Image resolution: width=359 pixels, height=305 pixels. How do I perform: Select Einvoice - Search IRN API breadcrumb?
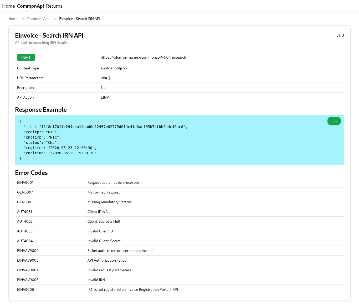coord(80,19)
